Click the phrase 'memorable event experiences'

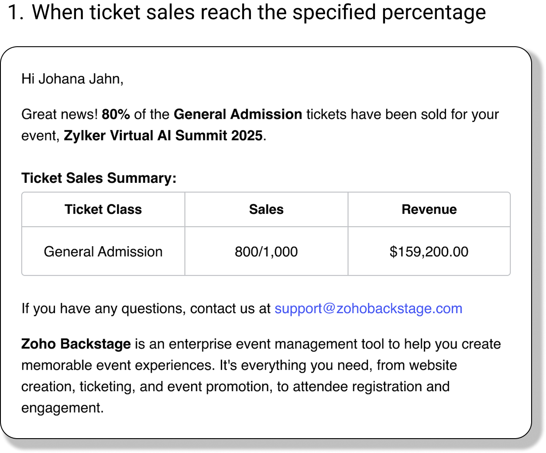118,365
